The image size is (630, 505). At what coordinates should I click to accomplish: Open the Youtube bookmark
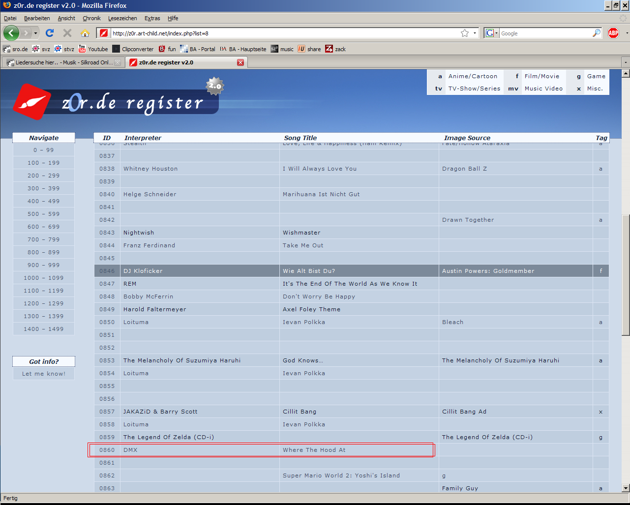[93, 49]
